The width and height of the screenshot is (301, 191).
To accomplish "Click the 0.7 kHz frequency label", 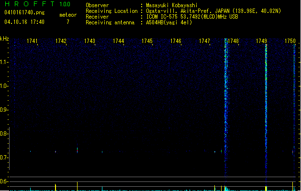I will pos(4,158).
